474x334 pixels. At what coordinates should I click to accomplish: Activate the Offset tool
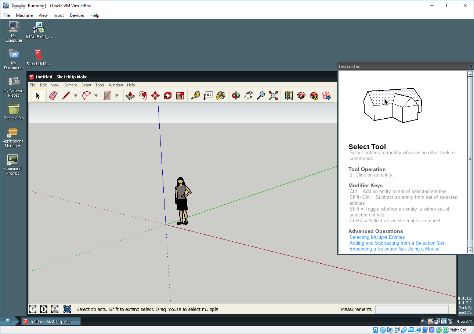(142, 96)
